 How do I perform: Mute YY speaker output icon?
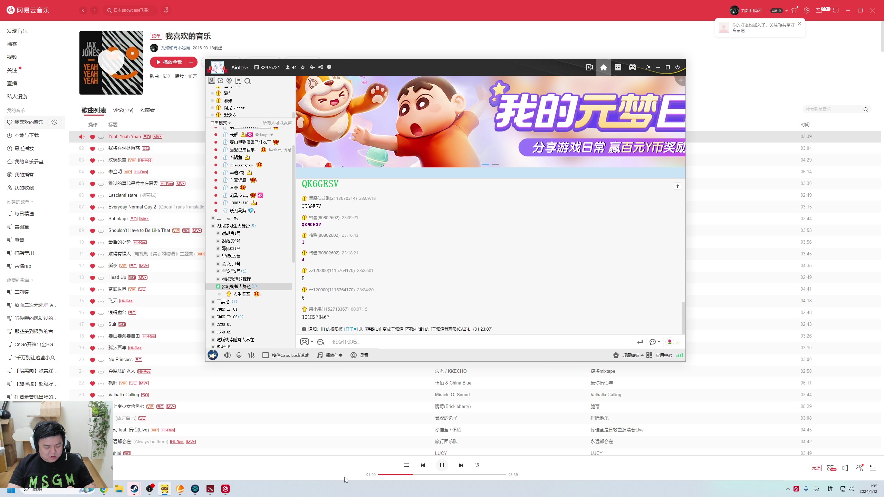click(227, 355)
